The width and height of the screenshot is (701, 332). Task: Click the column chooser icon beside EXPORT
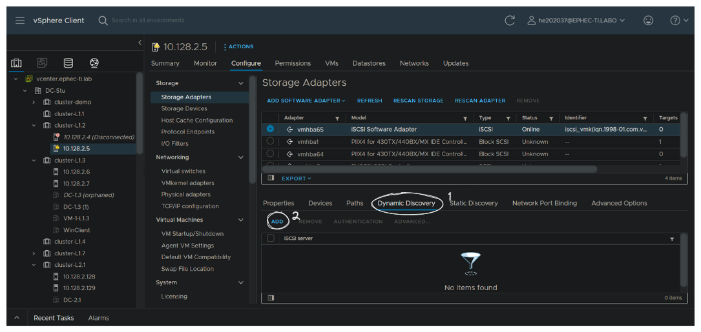[271, 178]
